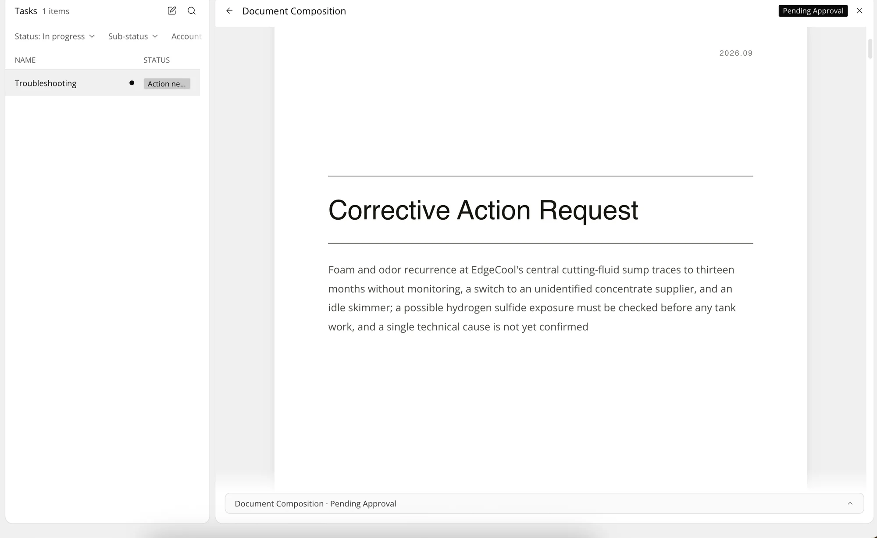Click the Corrective Action Request heading

tap(483, 210)
